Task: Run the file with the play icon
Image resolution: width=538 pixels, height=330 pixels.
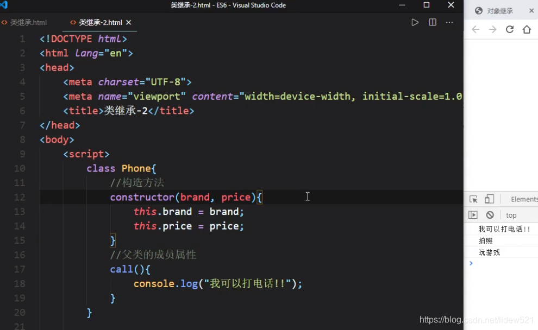Action: point(415,23)
